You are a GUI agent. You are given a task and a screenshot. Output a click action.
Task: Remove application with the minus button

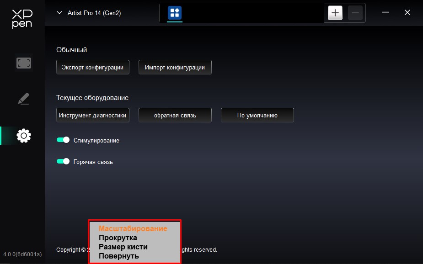tap(355, 13)
